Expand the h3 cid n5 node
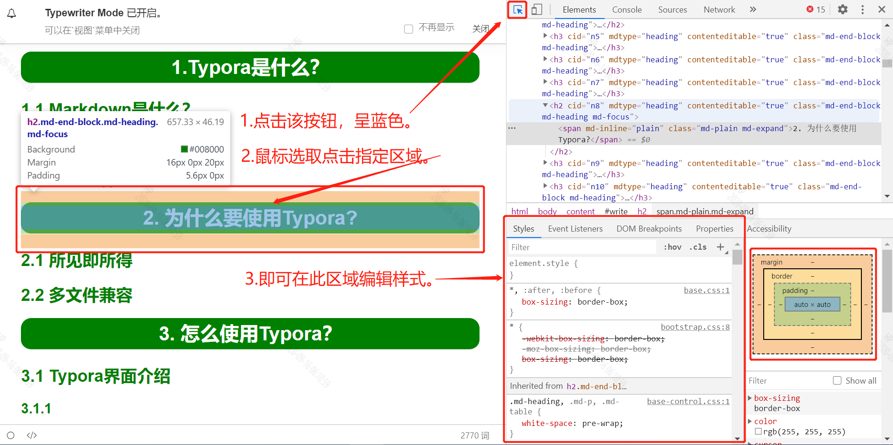The image size is (893, 445). [x=545, y=36]
